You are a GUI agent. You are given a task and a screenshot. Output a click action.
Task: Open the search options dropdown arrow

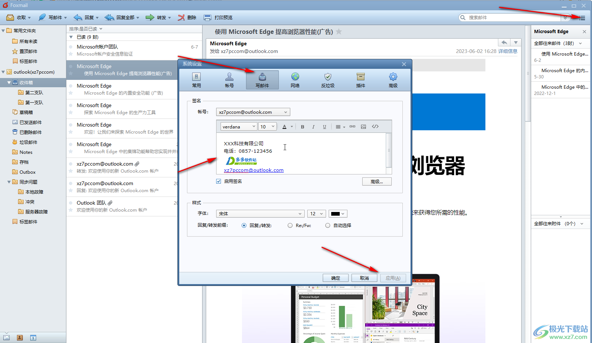(x=565, y=18)
